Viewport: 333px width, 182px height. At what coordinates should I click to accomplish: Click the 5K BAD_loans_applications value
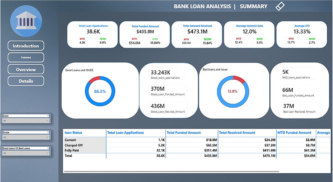(x=285, y=72)
